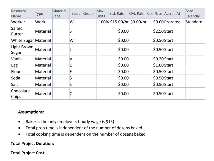Click the Type column header

coord(38,14)
